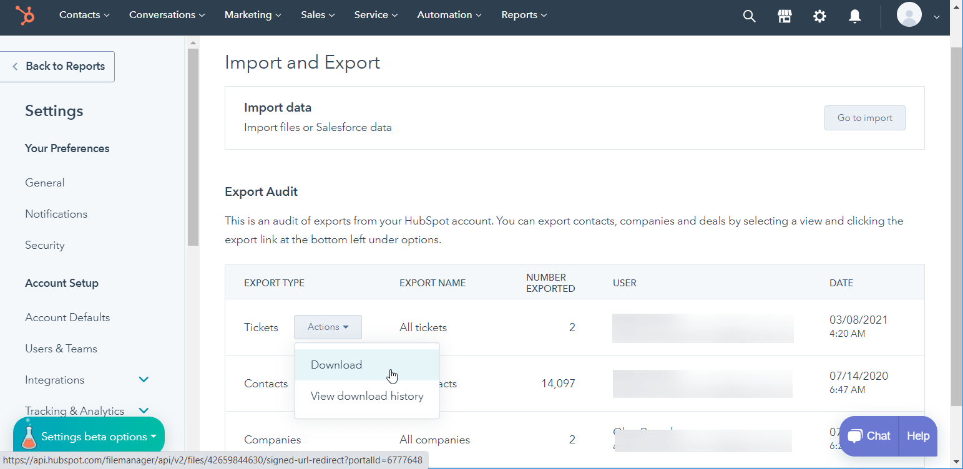The height and width of the screenshot is (469, 963).
Task: Open the Automation navigation menu
Action: (449, 14)
